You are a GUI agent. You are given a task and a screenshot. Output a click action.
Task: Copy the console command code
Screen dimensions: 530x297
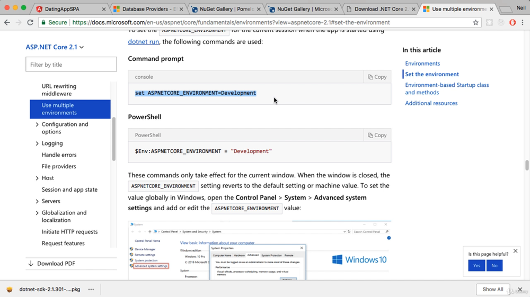click(377, 77)
